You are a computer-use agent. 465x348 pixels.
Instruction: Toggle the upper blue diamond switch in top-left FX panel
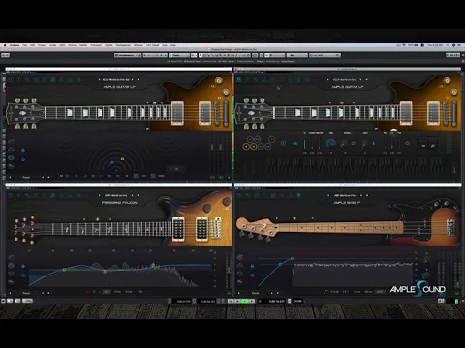[x=23, y=150]
